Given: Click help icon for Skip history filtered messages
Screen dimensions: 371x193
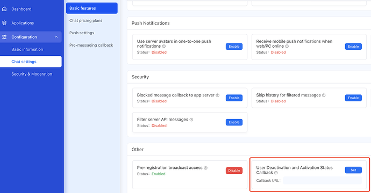Looking at the screenshot, I should click(x=324, y=95).
